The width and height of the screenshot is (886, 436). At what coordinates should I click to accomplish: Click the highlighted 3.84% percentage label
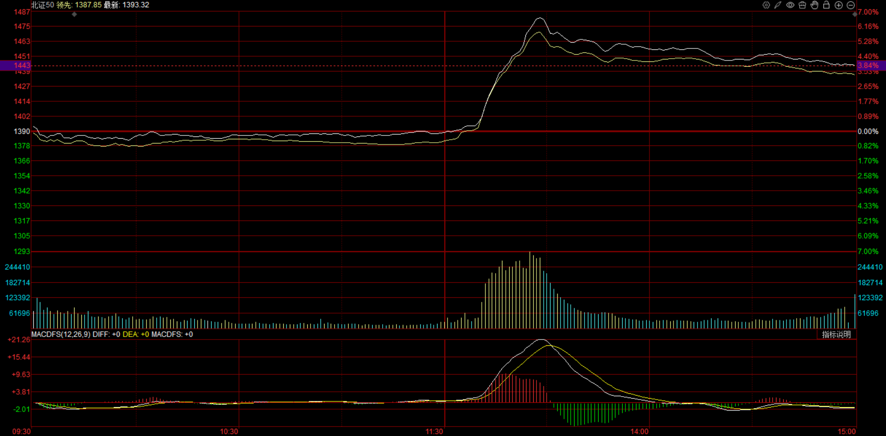868,65
